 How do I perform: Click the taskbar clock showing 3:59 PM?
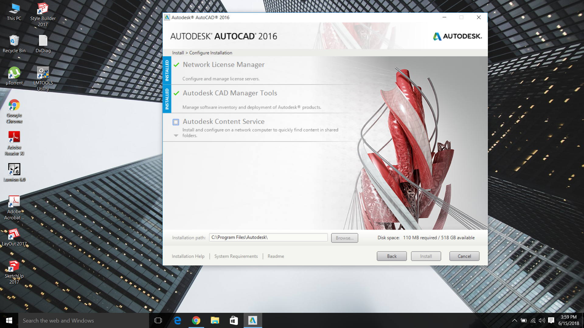click(568, 320)
